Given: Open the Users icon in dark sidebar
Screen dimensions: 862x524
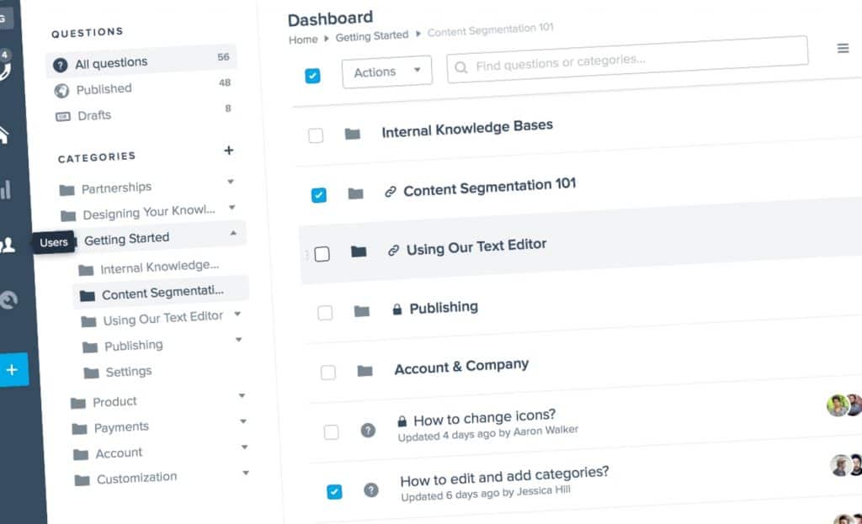Looking at the screenshot, I should tap(8, 245).
